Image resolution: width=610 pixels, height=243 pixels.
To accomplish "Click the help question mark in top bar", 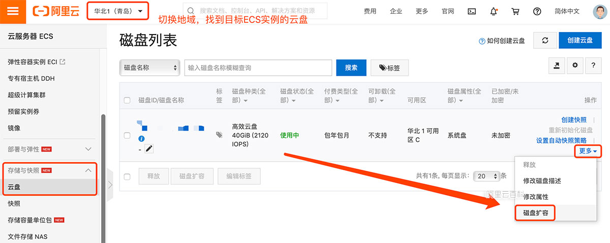I will point(537,11).
